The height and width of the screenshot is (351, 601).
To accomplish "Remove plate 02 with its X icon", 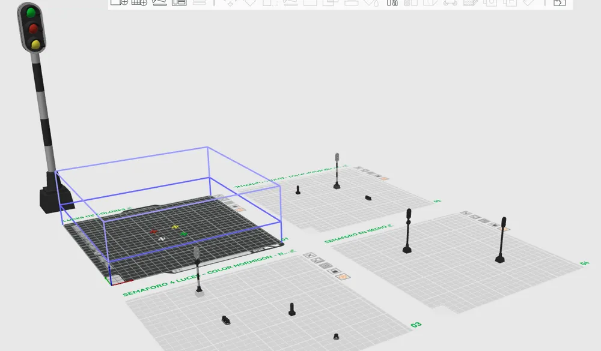I will (358, 167).
